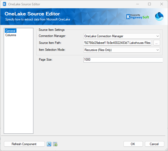Click the Item Selection Mode label
Screen dimensions: 168x151
click(x=52, y=50)
